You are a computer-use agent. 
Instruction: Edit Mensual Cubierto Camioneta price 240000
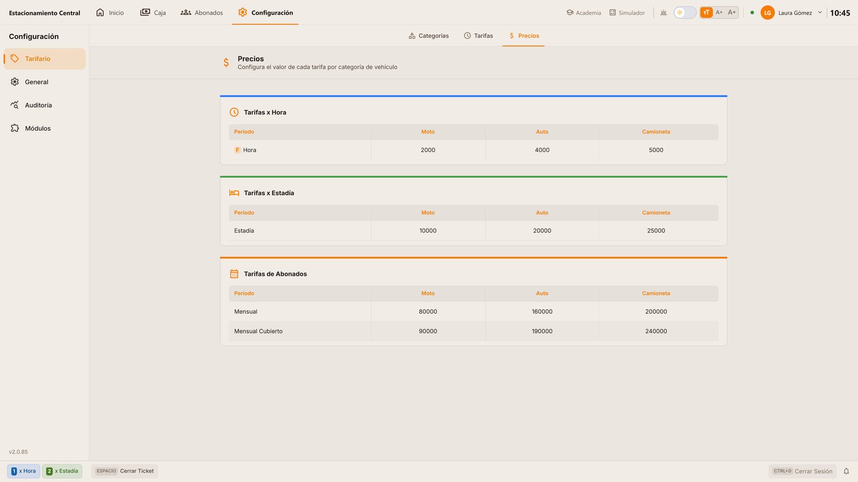tap(656, 332)
